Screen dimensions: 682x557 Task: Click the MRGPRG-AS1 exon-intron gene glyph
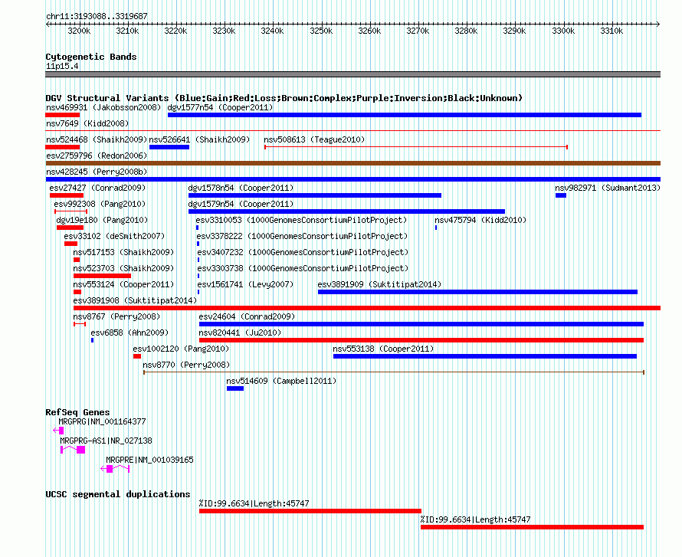coord(73,450)
